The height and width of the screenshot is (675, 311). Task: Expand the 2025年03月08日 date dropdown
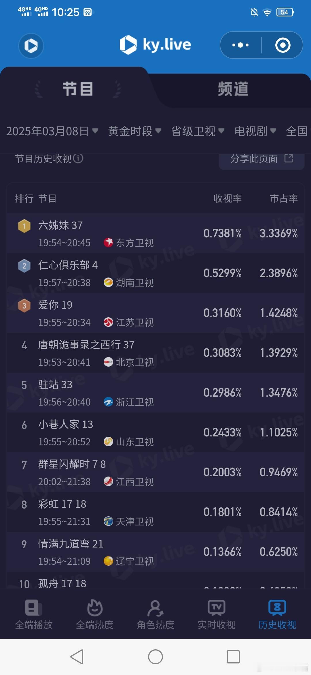pos(52,131)
